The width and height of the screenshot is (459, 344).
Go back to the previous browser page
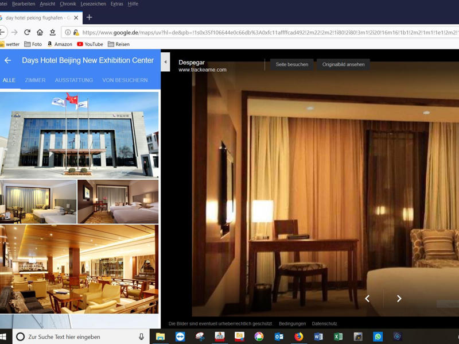(x=2, y=32)
